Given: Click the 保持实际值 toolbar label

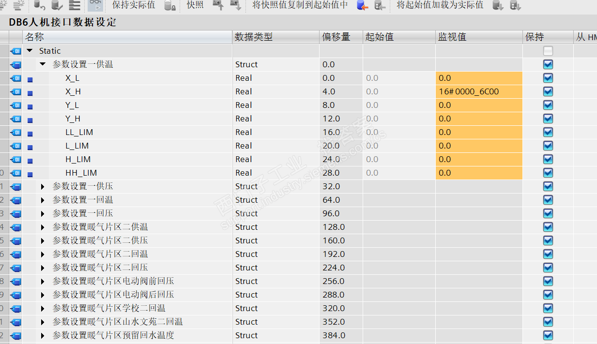Looking at the screenshot, I should (134, 5).
